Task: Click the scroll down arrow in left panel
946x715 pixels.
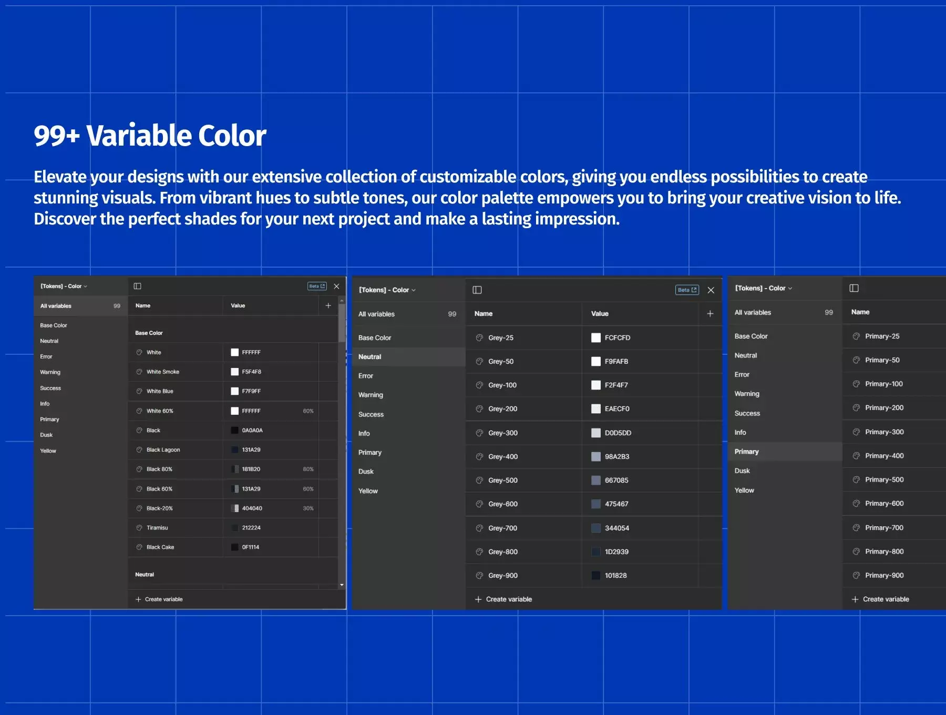Action: coord(342,585)
